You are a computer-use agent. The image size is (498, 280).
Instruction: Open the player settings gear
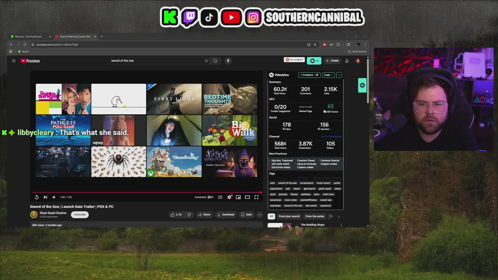[x=229, y=197]
